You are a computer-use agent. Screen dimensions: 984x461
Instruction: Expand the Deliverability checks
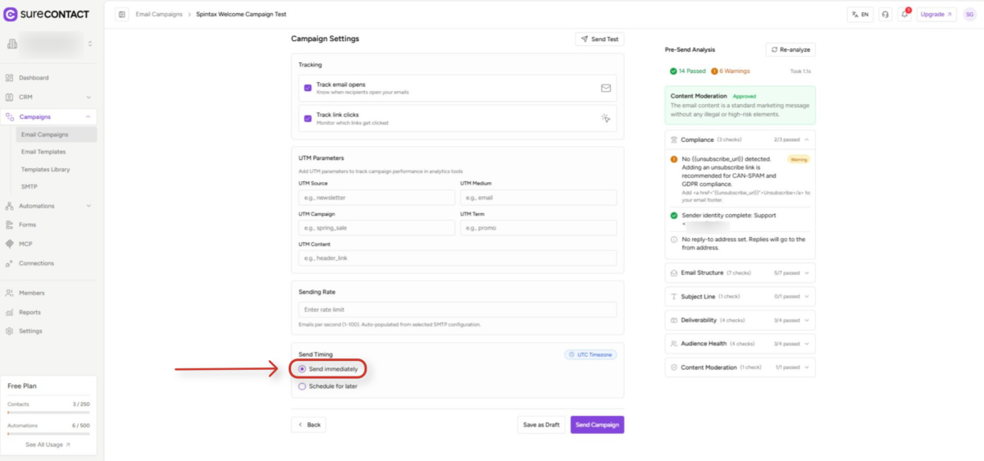pos(740,320)
